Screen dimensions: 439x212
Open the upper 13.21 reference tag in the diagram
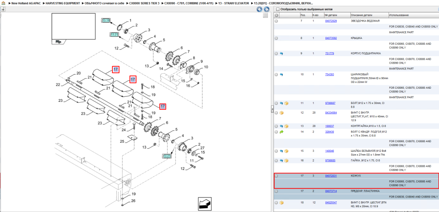click(114, 34)
